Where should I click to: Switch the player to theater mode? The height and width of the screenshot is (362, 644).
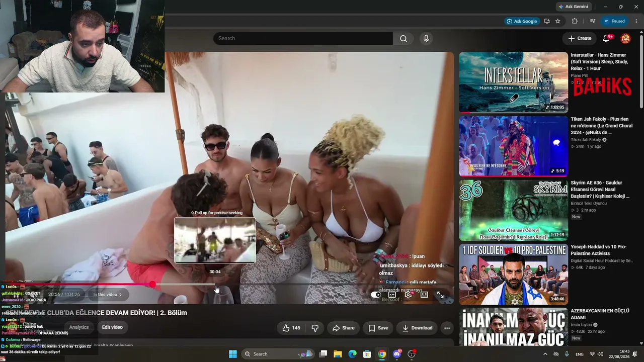[x=424, y=295]
